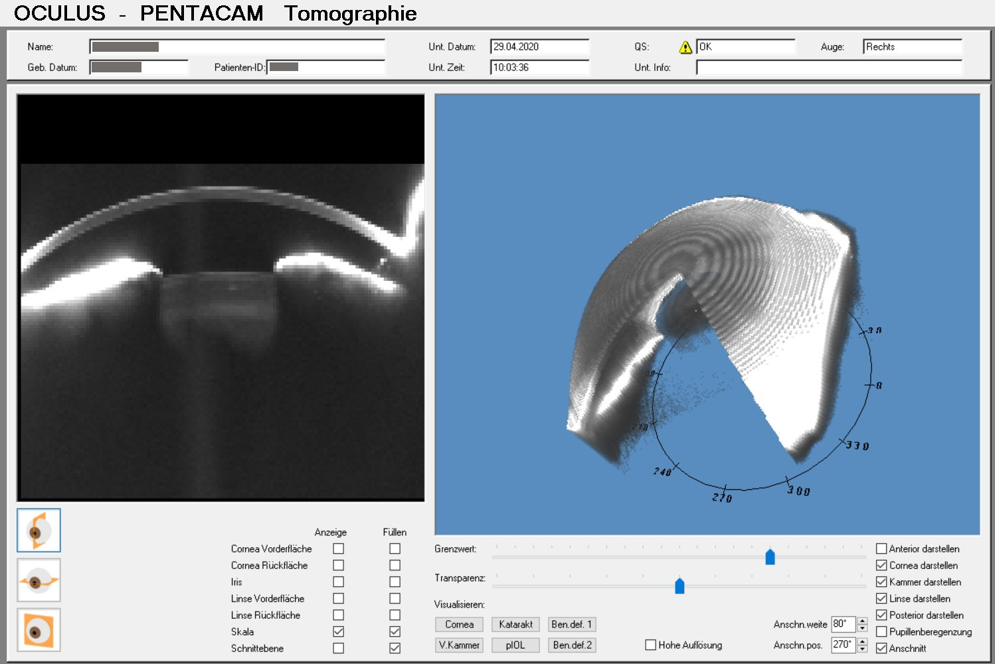Image resolution: width=995 pixels, height=664 pixels.
Task: Decrease Anschn.pos. with the down arrow
Action: click(x=862, y=649)
